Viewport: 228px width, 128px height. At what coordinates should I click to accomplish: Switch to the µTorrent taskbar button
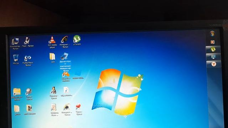[213, 49]
